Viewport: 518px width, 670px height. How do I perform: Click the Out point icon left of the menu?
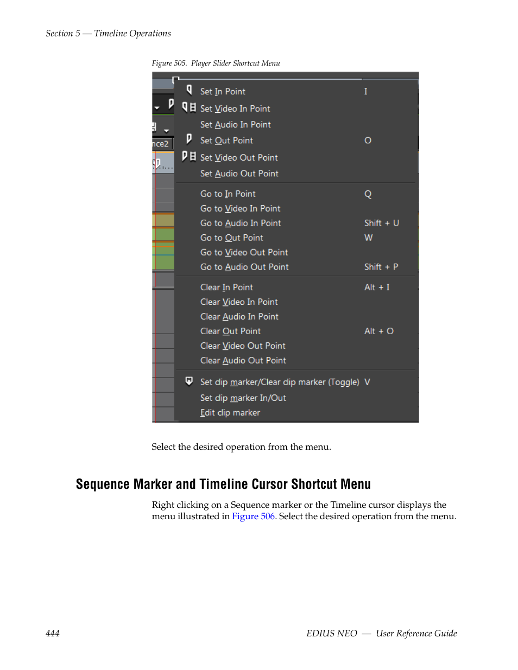click(171, 104)
